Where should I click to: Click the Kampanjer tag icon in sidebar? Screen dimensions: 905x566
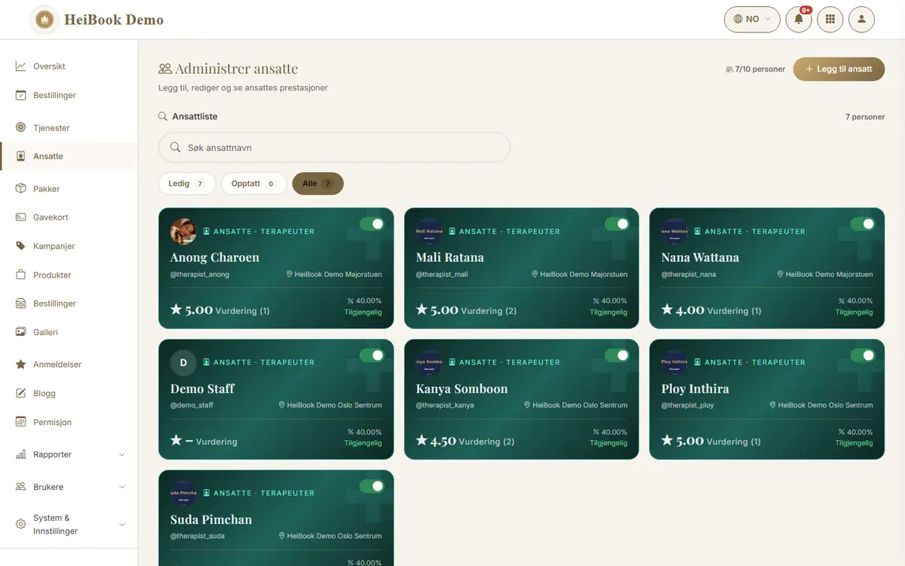(x=20, y=246)
